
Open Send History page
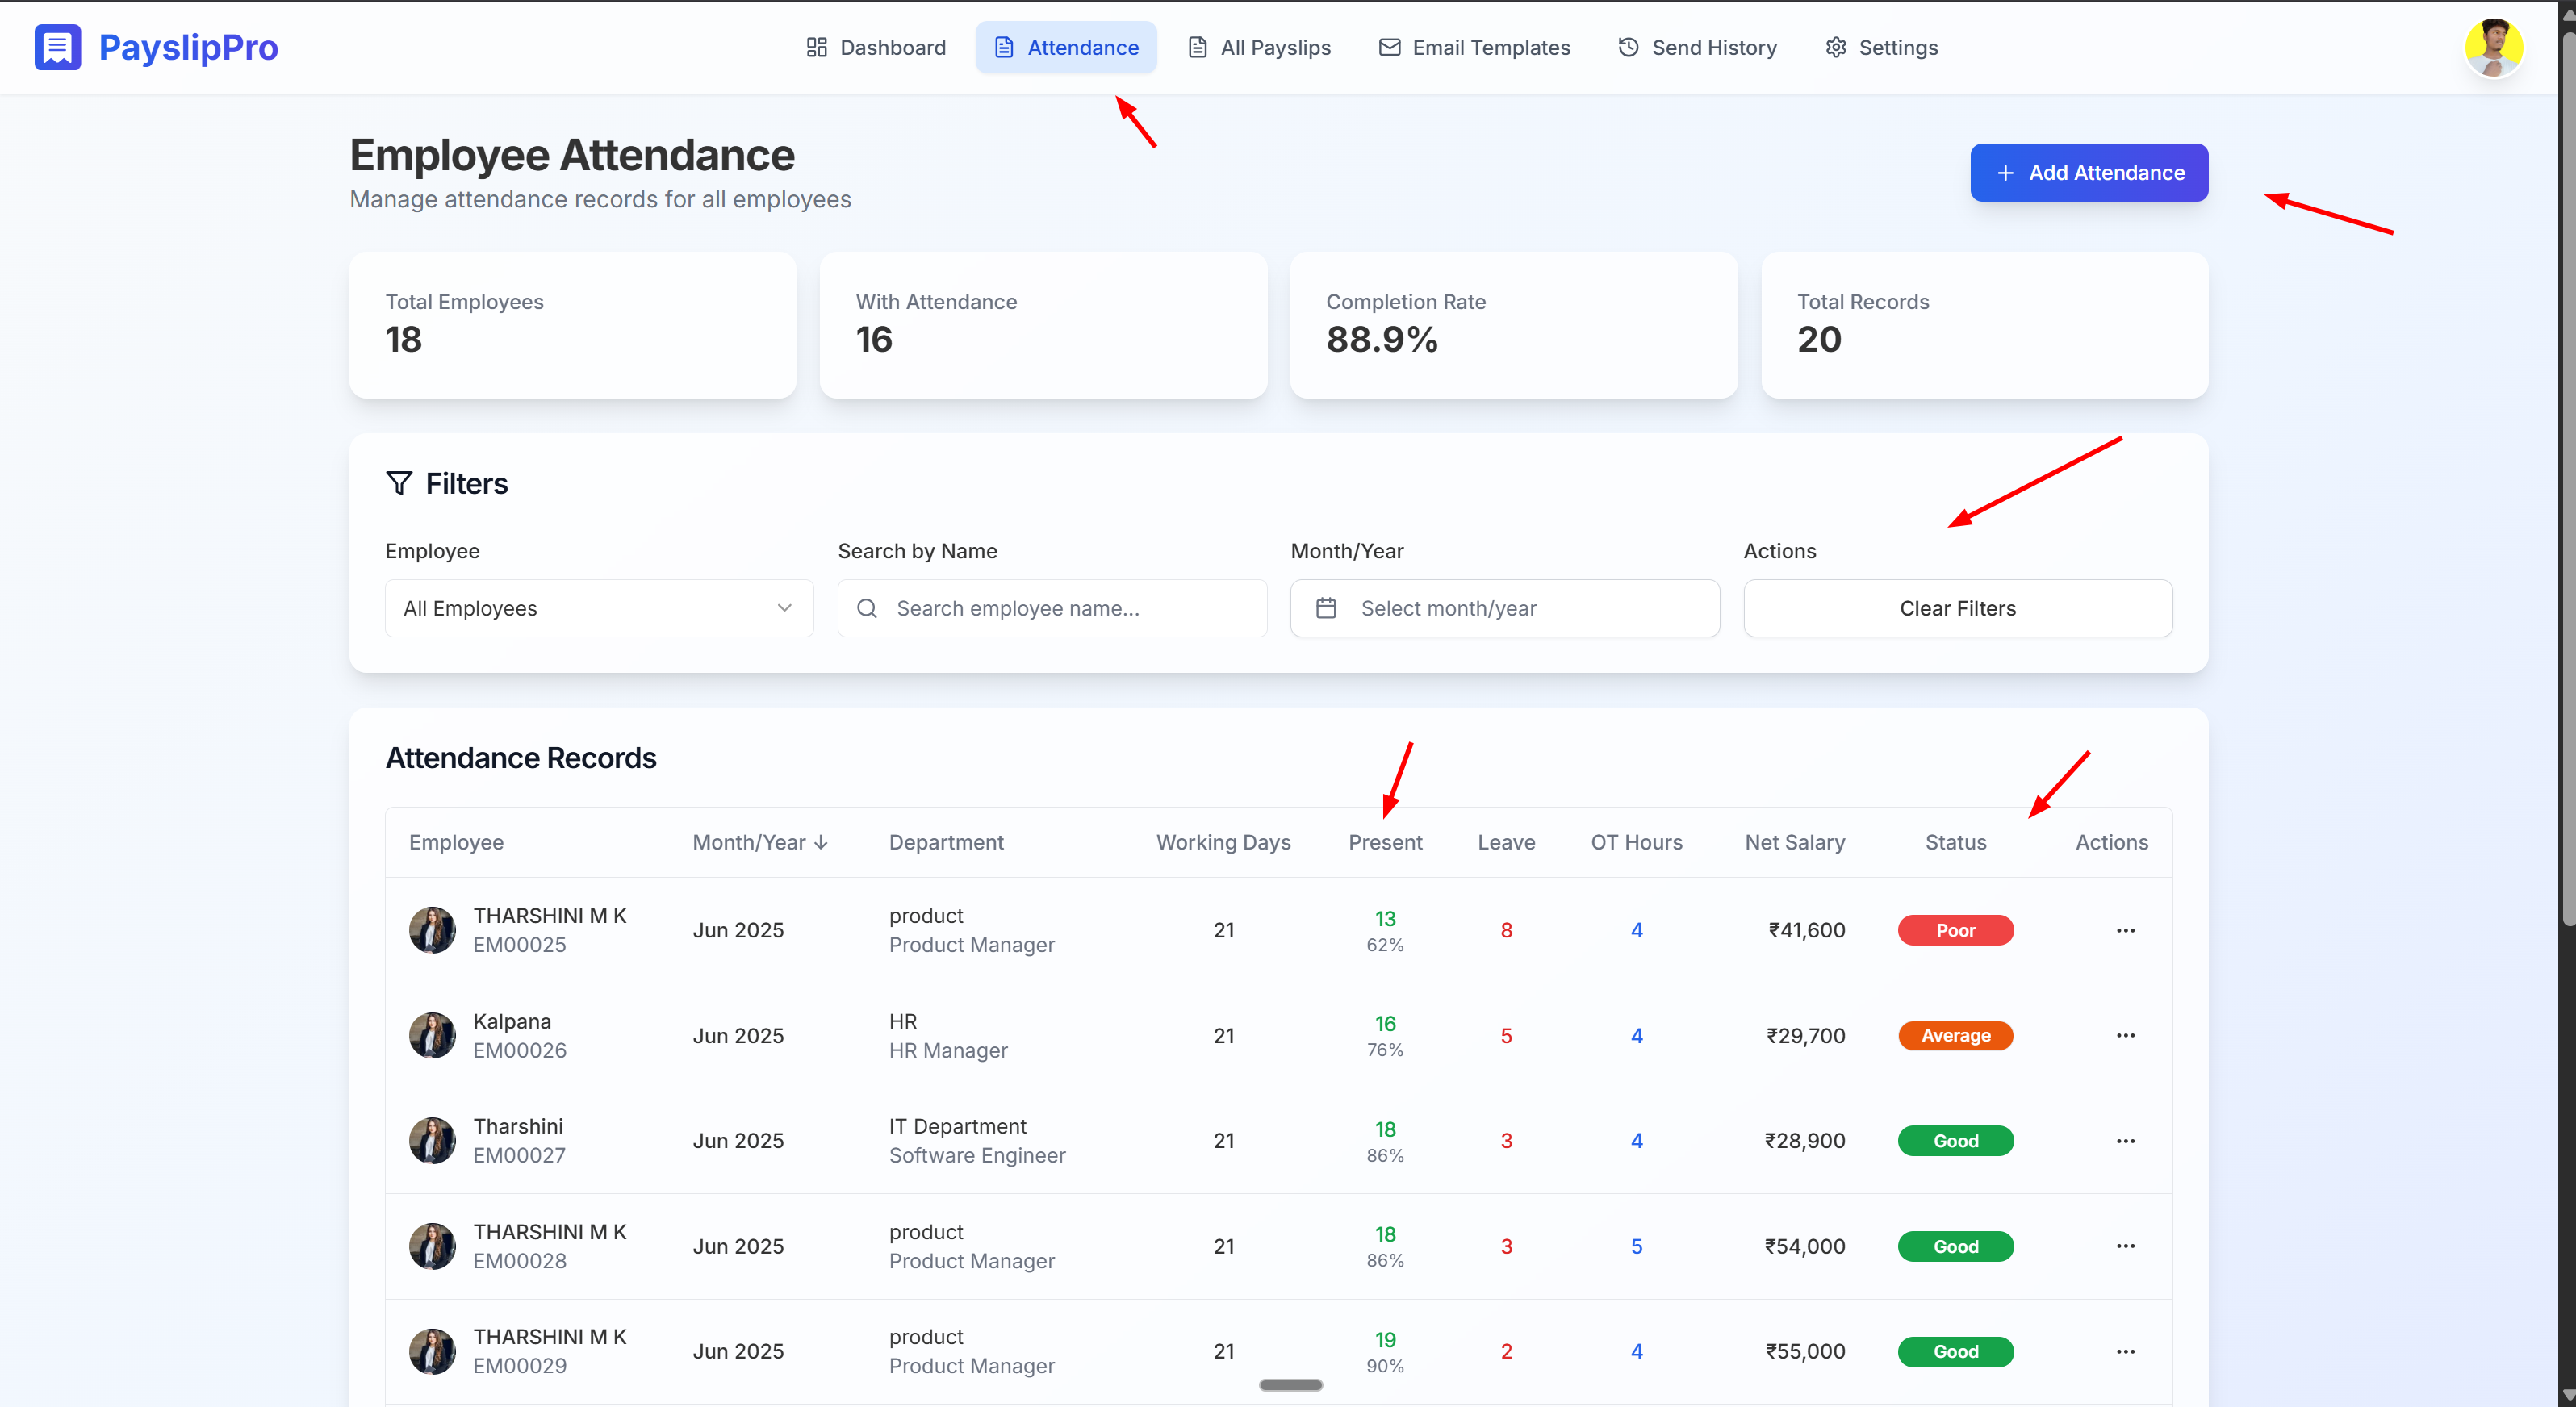[x=1697, y=47]
